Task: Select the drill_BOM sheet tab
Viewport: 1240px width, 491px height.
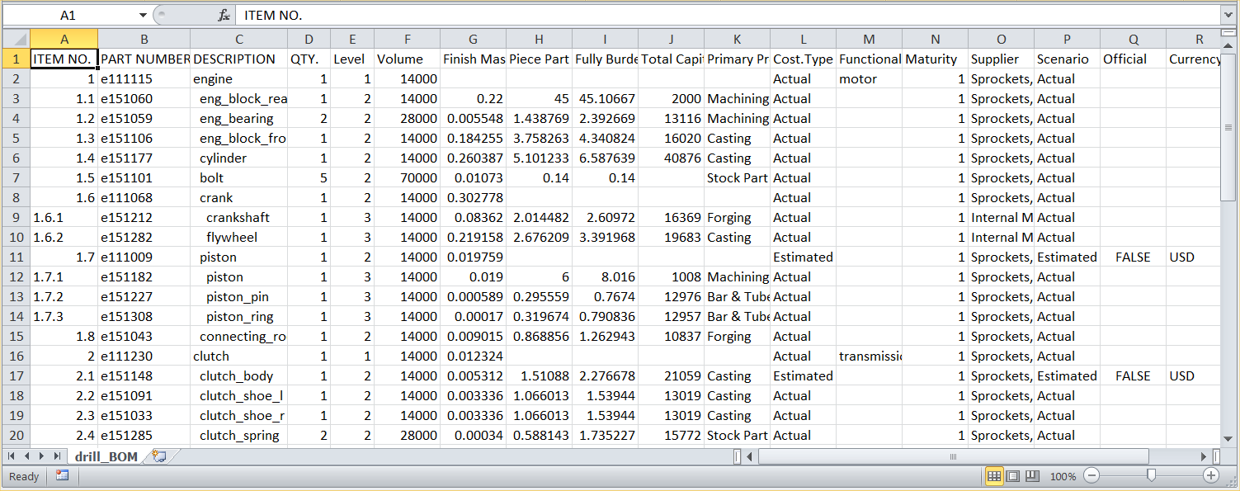Action: coord(106,456)
